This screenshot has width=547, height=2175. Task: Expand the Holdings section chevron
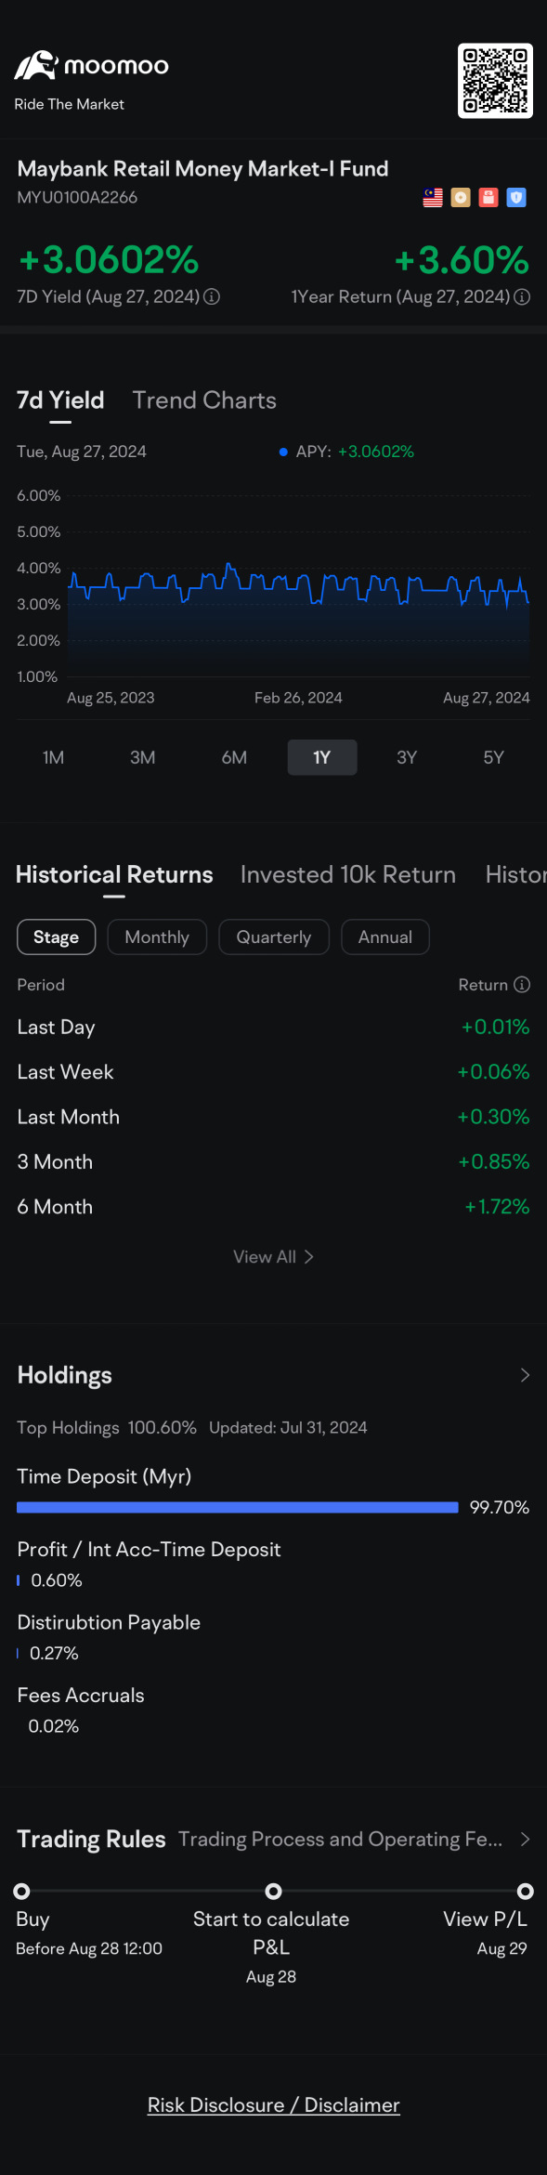coord(525,1376)
